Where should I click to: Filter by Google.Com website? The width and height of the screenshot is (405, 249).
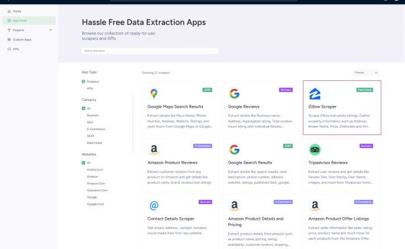(95, 204)
